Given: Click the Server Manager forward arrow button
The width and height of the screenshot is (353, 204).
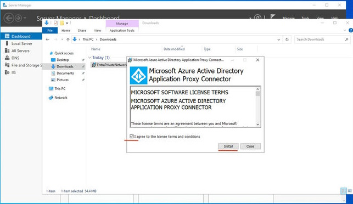Looking at the screenshot, I should (18, 18).
